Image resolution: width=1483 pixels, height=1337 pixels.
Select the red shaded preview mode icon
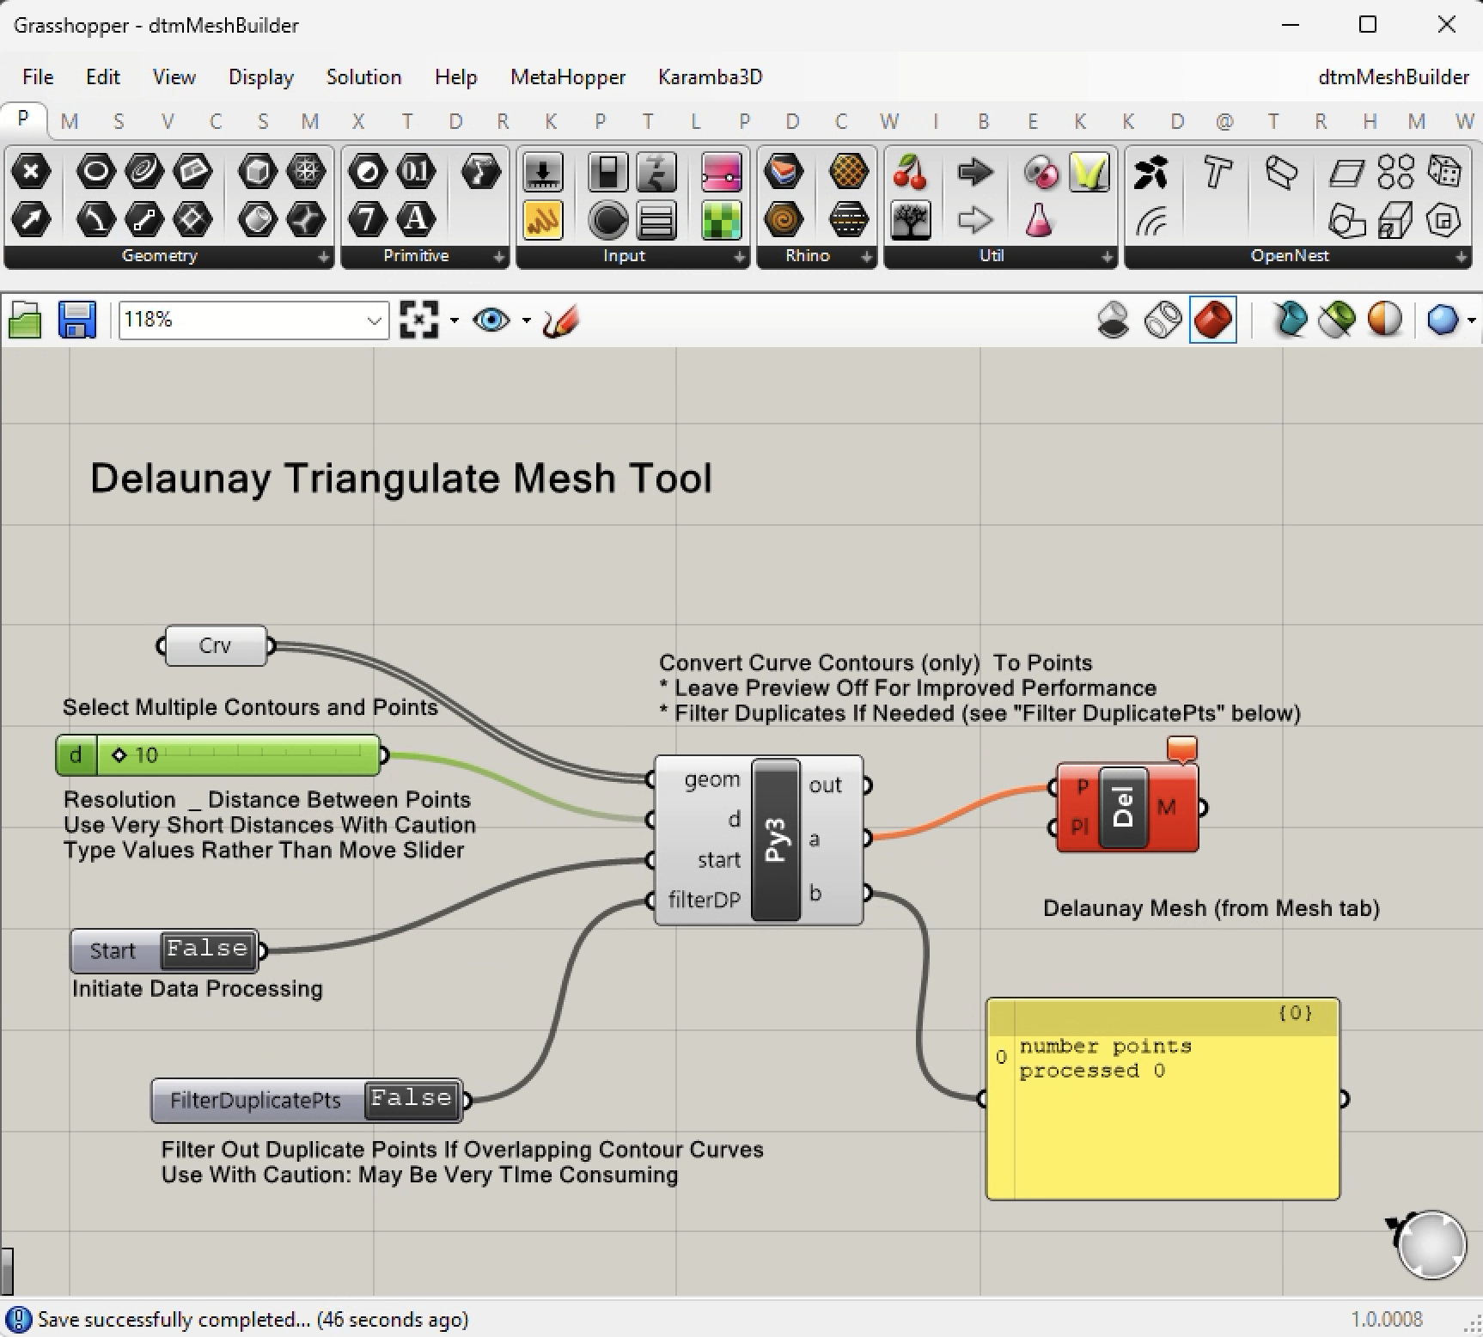point(1212,321)
